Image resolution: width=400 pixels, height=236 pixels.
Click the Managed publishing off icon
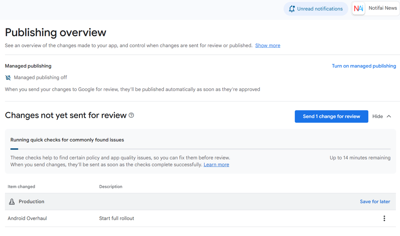[8, 77]
